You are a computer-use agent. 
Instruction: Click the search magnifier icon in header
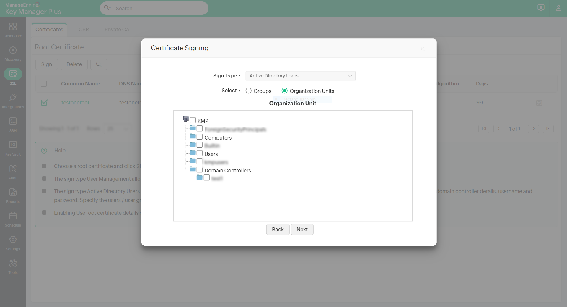pyautogui.click(x=107, y=8)
